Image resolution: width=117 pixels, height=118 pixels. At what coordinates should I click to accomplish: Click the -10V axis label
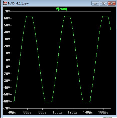tap(7, 67)
